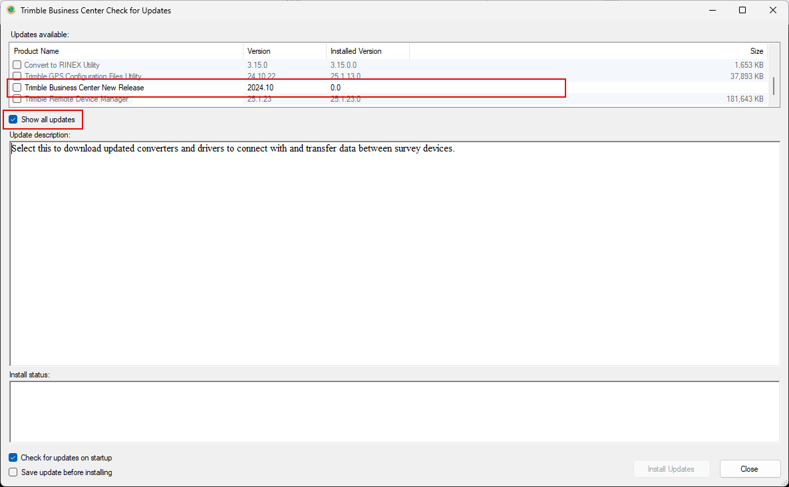Maximize the Check for Updates window
Image resolution: width=789 pixels, height=487 pixels.
point(742,10)
